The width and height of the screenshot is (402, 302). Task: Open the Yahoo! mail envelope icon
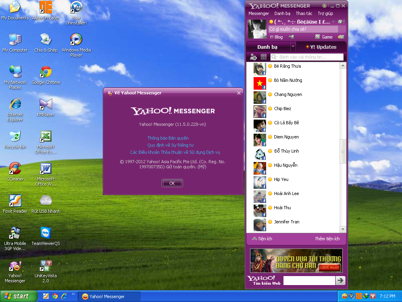[x=341, y=37]
